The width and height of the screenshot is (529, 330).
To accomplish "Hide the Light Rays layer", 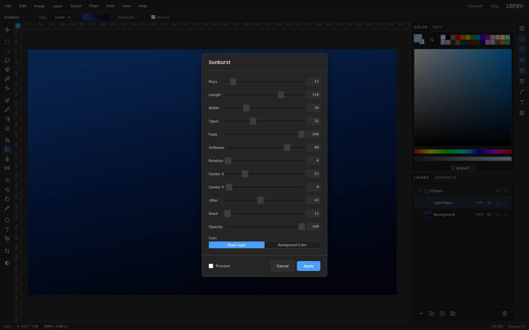I will click(489, 203).
